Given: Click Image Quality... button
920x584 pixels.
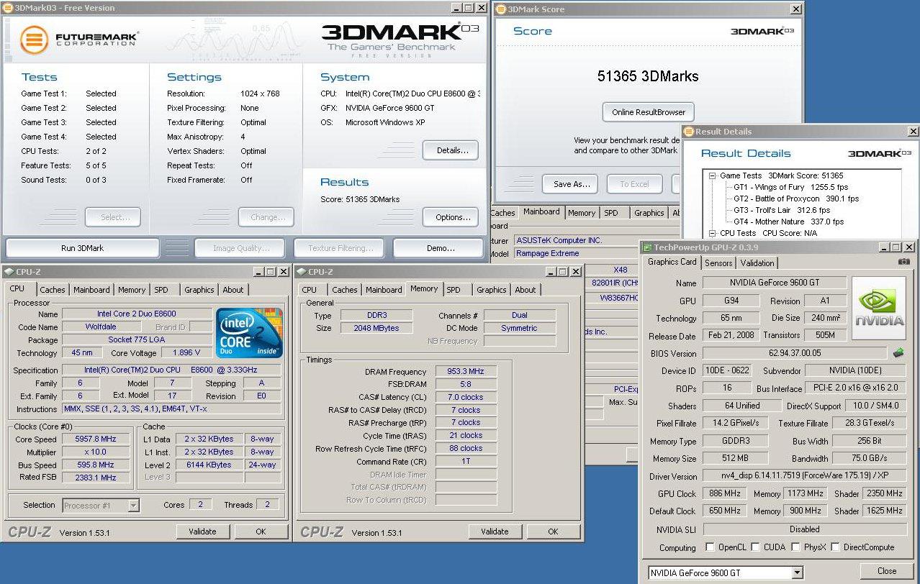Looking at the screenshot, I should click(x=239, y=248).
